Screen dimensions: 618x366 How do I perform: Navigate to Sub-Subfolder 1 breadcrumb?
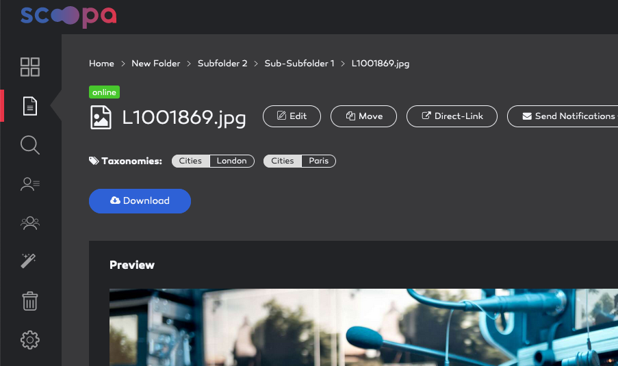(299, 64)
